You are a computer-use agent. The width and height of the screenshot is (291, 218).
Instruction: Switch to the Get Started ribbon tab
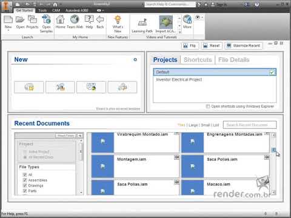[x=24, y=10]
